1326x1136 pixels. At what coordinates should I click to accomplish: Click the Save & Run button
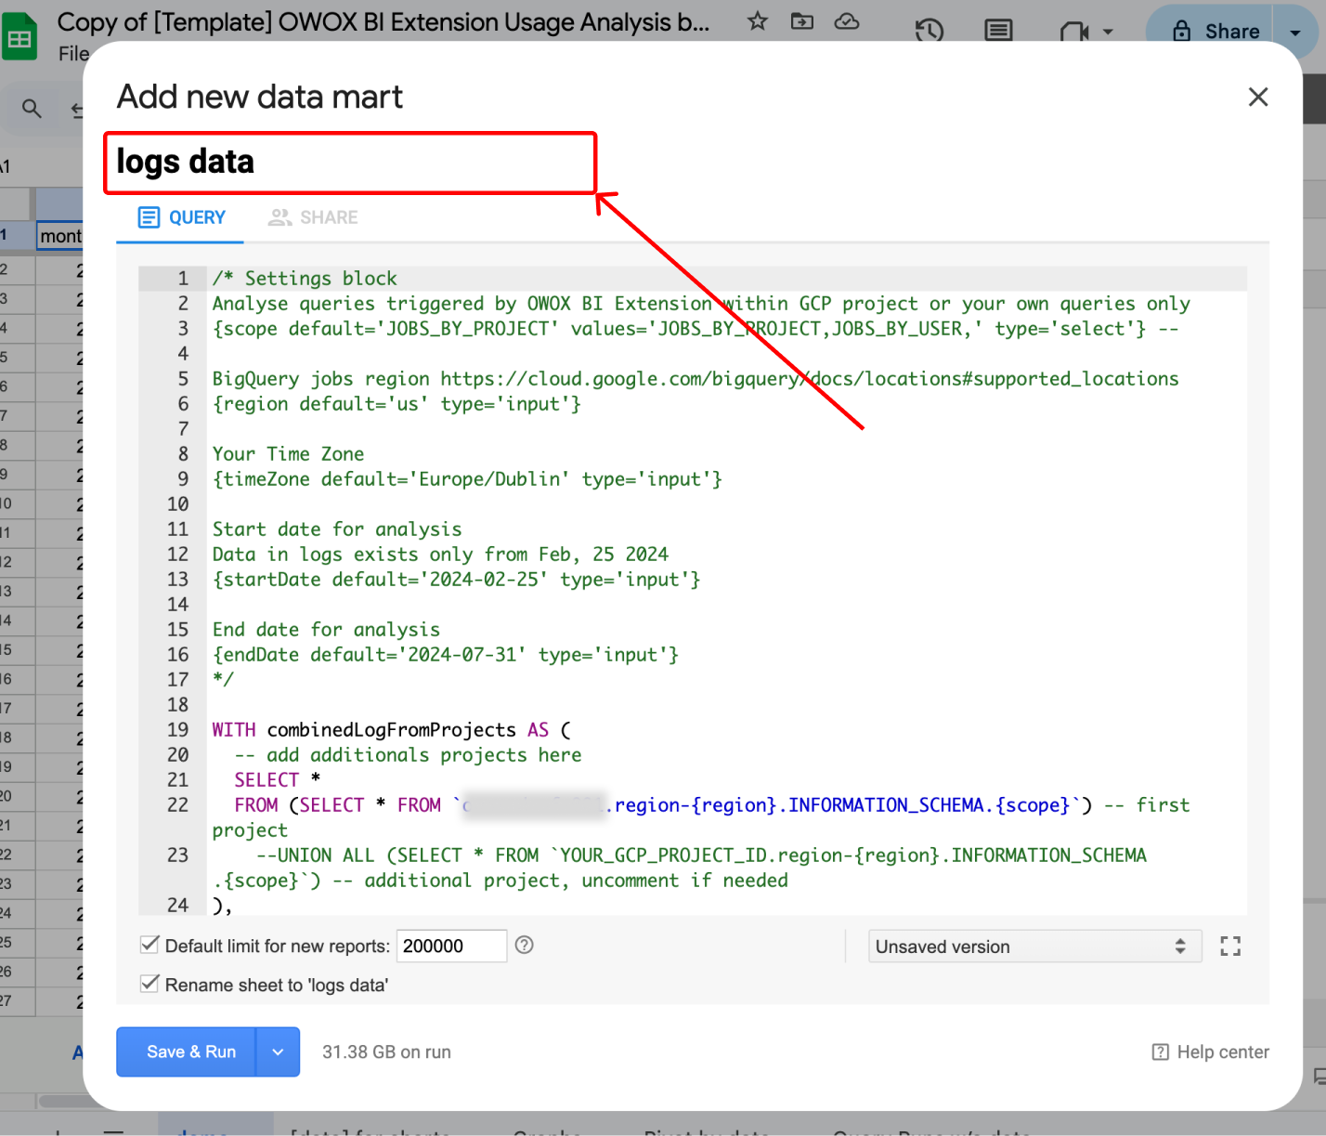tap(187, 1051)
